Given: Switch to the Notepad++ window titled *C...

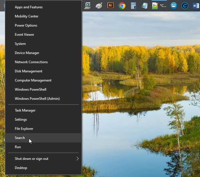Looking at the screenshot, I should (x=159, y=6).
